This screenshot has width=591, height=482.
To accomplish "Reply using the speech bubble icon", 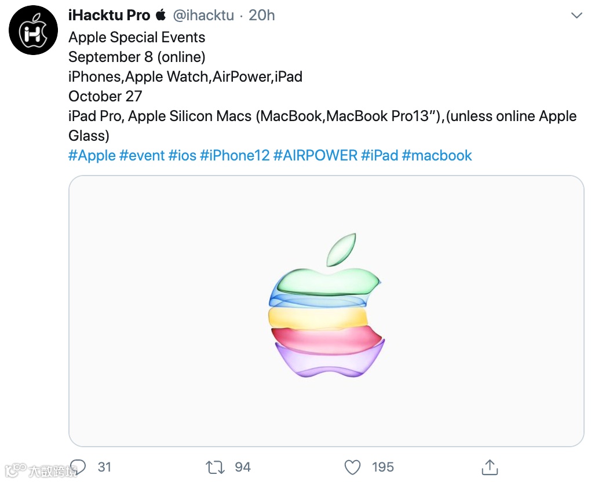I will 79,467.
